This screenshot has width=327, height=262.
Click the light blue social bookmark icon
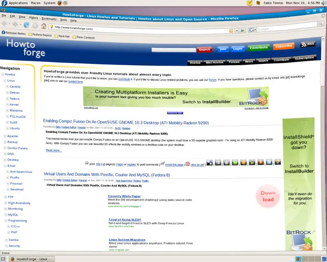[269, 162]
